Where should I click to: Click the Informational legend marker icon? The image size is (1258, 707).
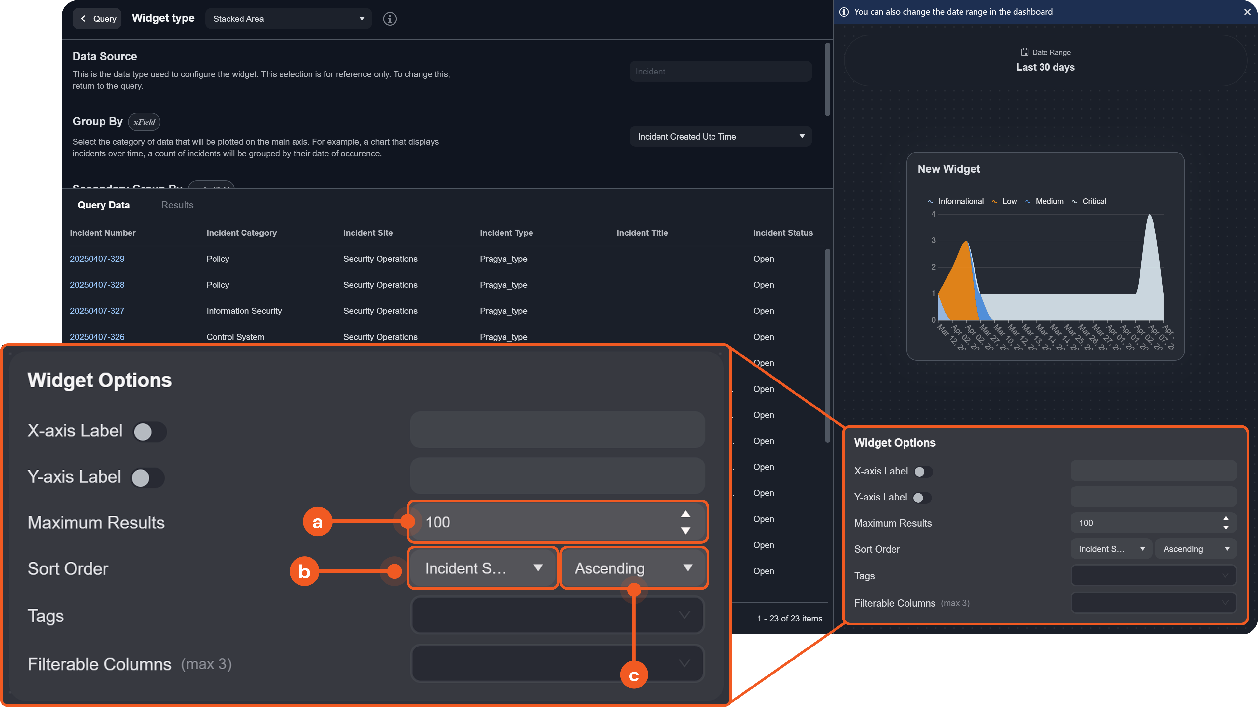click(x=930, y=202)
